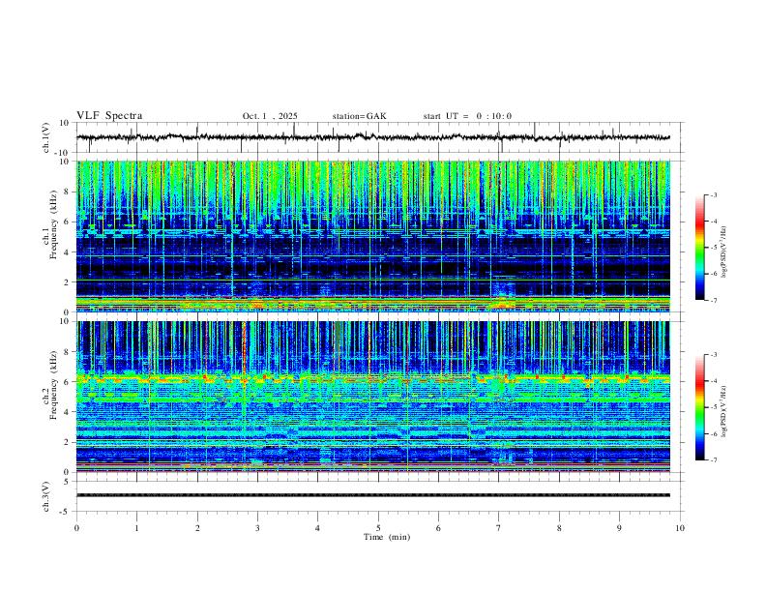The image size is (766, 592).
Task: Click the ch.2 spectrogram panel
Action: pos(373,397)
